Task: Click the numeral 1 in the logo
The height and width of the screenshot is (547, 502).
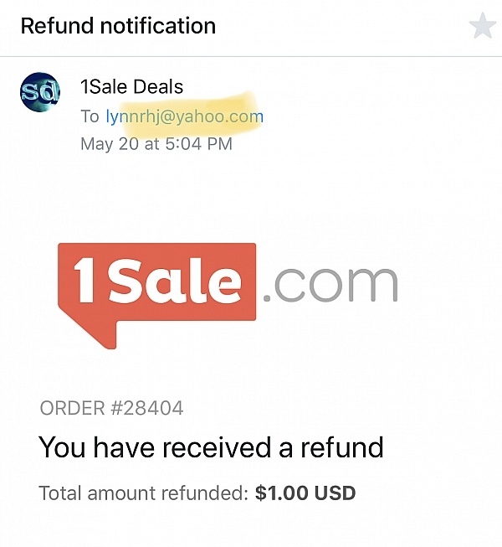Action: [85, 281]
